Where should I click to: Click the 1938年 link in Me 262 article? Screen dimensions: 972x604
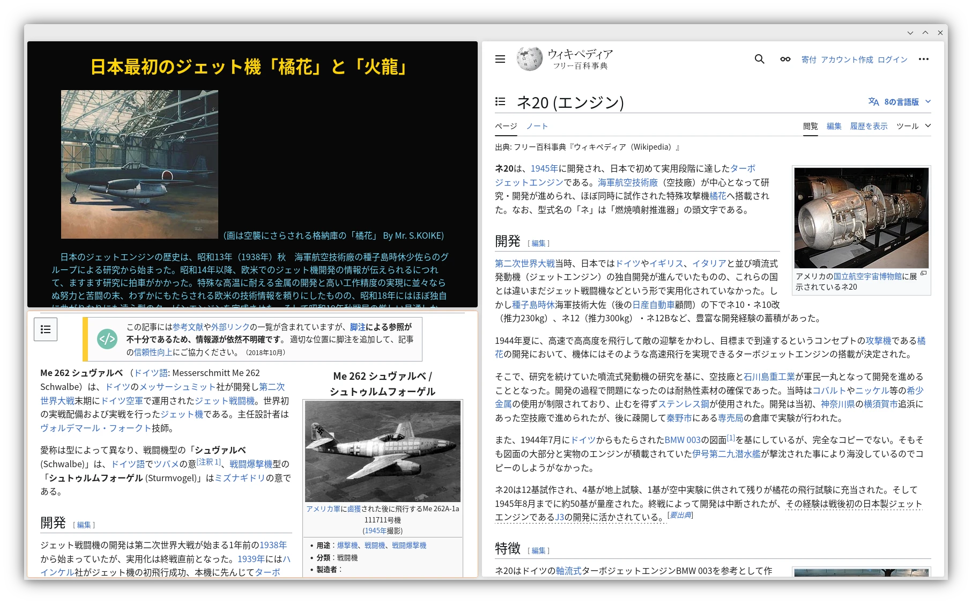coord(273,545)
